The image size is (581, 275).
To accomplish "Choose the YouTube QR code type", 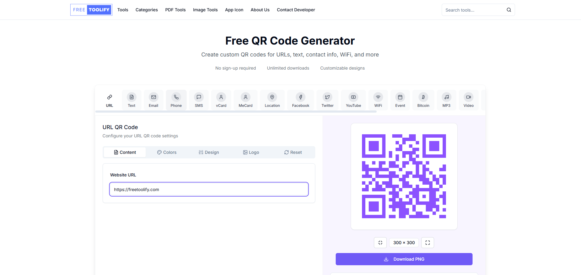I will click(353, 100).
